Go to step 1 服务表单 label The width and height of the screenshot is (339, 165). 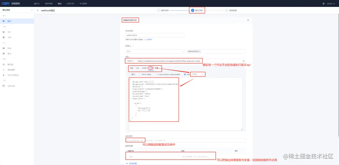(x=165, y=10)
